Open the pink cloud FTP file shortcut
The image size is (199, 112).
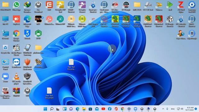click(x=104, y=19)
